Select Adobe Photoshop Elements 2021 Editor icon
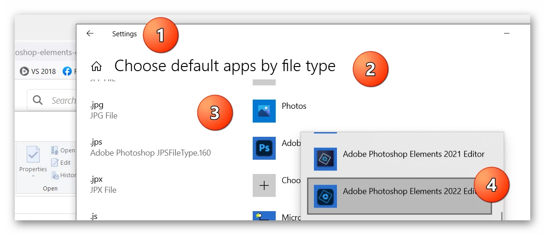545x235 pixels. [x=325, y=159]
